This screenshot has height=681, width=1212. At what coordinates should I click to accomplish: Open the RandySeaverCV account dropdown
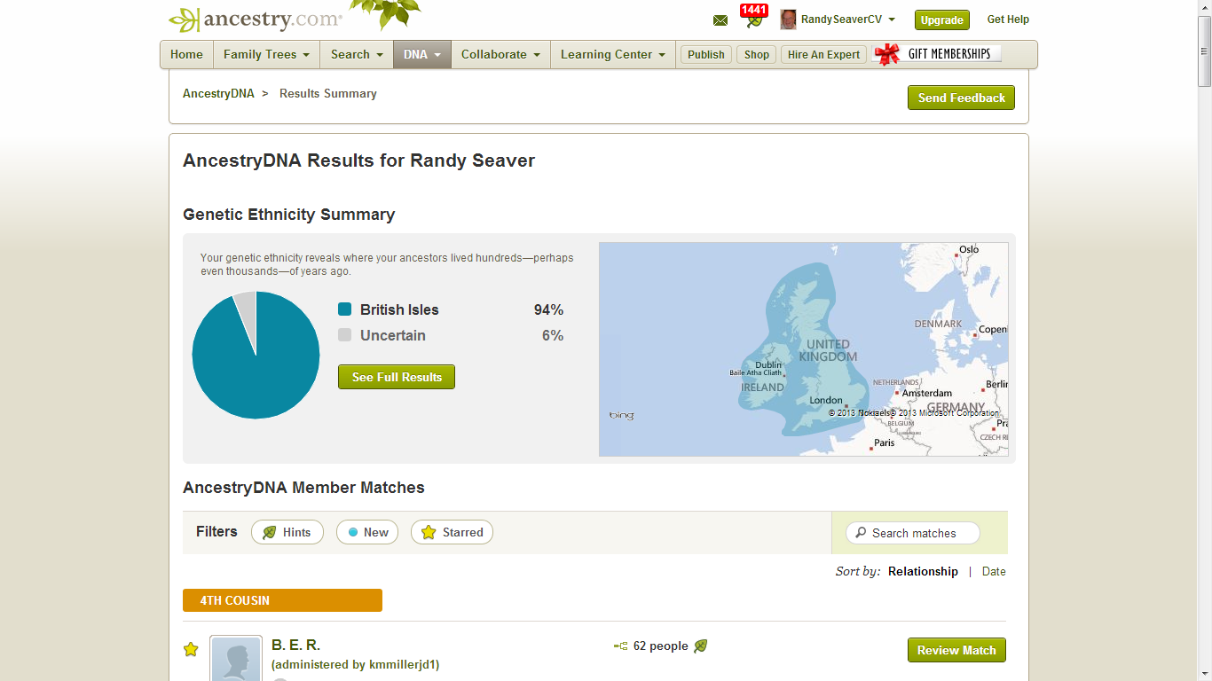tap(847, 20)
